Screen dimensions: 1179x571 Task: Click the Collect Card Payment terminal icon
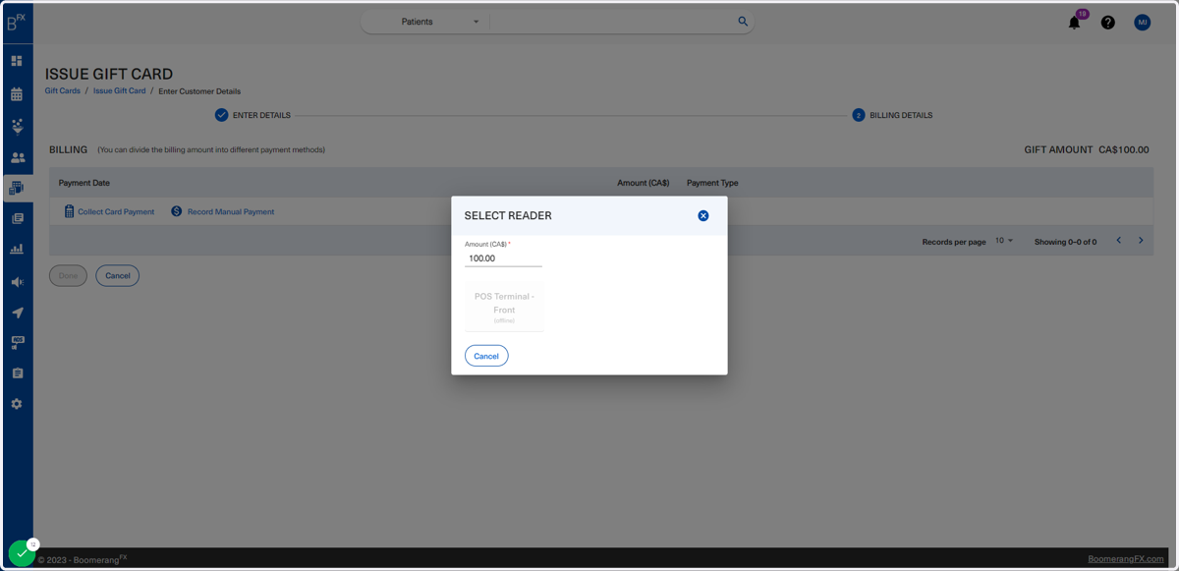pyautogui.click(x=69, y=211)
